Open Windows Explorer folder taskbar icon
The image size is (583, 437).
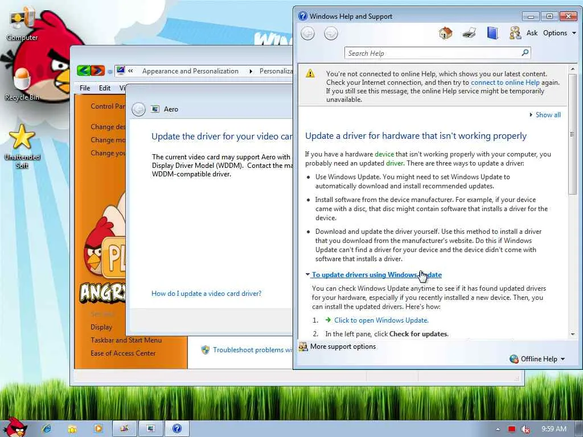(72, 429)
